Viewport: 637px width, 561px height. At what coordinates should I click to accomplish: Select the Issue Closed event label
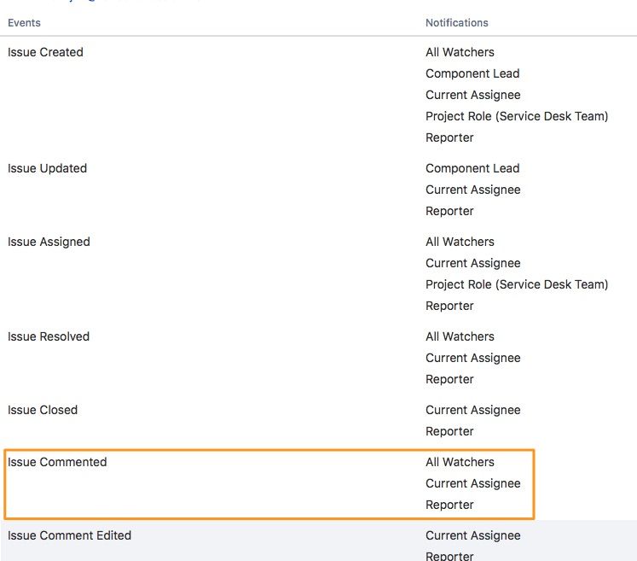pos(43,410)
